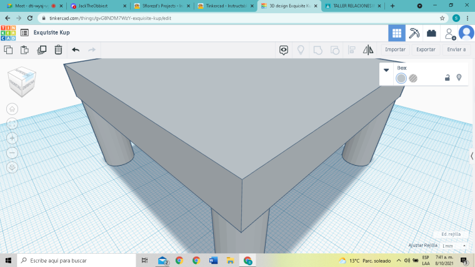Click the Tinkercad logo
Image resolution: width=475 pixels, height=267 pixels.
click(8, 33)
